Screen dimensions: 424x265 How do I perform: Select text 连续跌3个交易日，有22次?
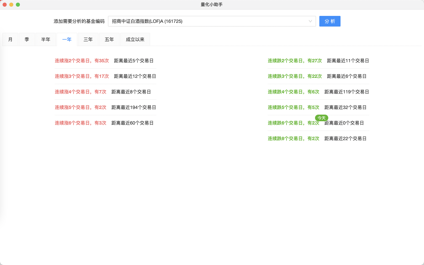click(x=295, y=76)
